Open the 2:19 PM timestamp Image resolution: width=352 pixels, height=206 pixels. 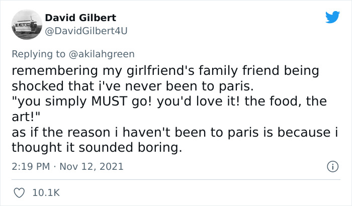pos(31,166)
